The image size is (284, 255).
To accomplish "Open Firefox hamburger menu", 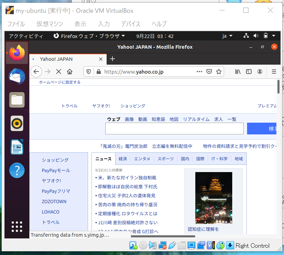I will [274, 72].
